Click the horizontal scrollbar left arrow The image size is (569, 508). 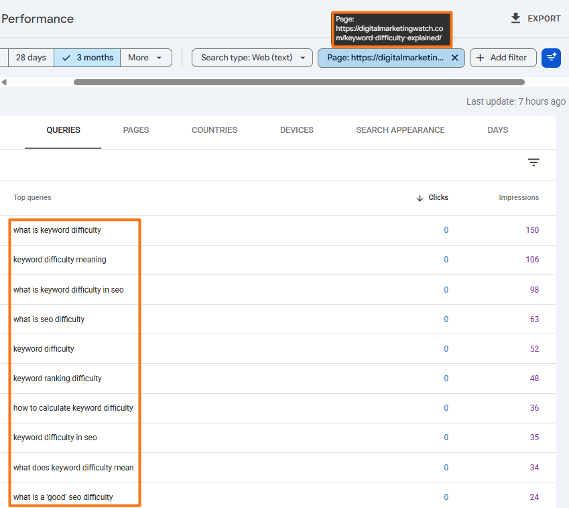(x=4, y=82)
